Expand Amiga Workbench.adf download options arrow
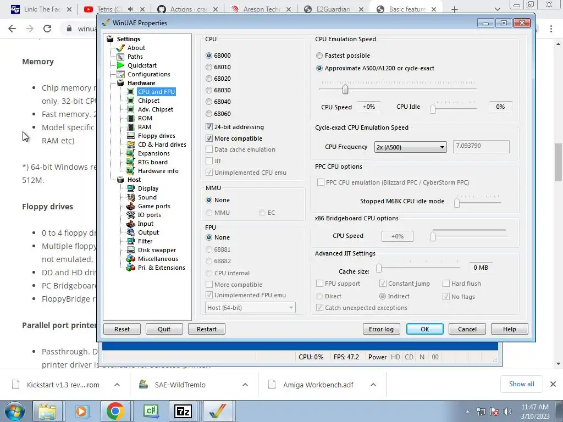The image size is (563, 422). pos(373,385)
